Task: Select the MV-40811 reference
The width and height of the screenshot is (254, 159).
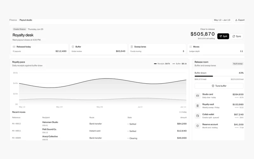Action: tap(17, 131)
